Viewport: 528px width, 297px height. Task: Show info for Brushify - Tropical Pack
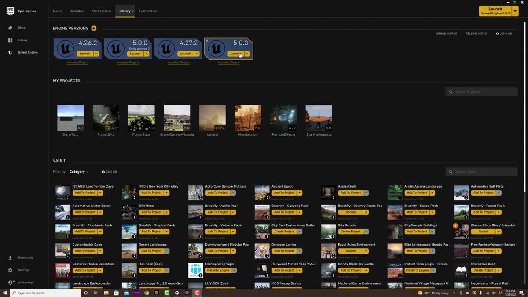134,237
